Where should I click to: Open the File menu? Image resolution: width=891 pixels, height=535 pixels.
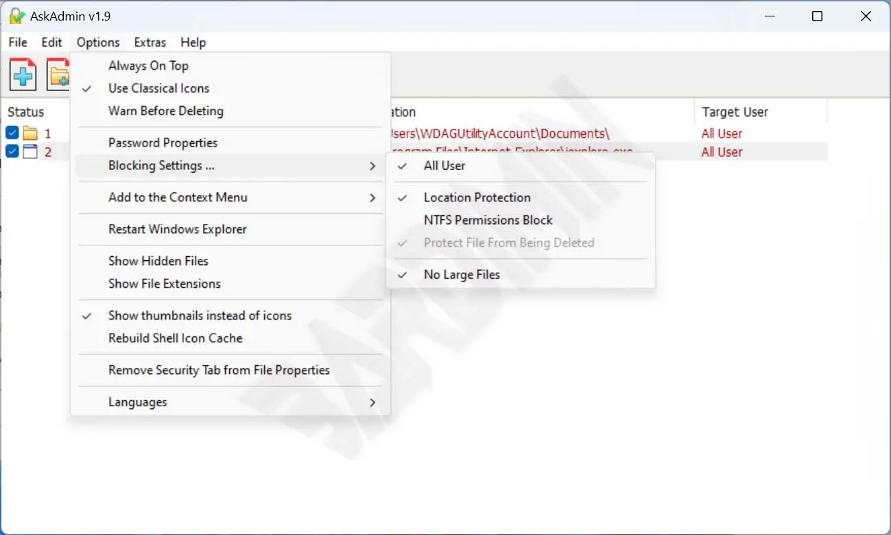pos(18,42)
